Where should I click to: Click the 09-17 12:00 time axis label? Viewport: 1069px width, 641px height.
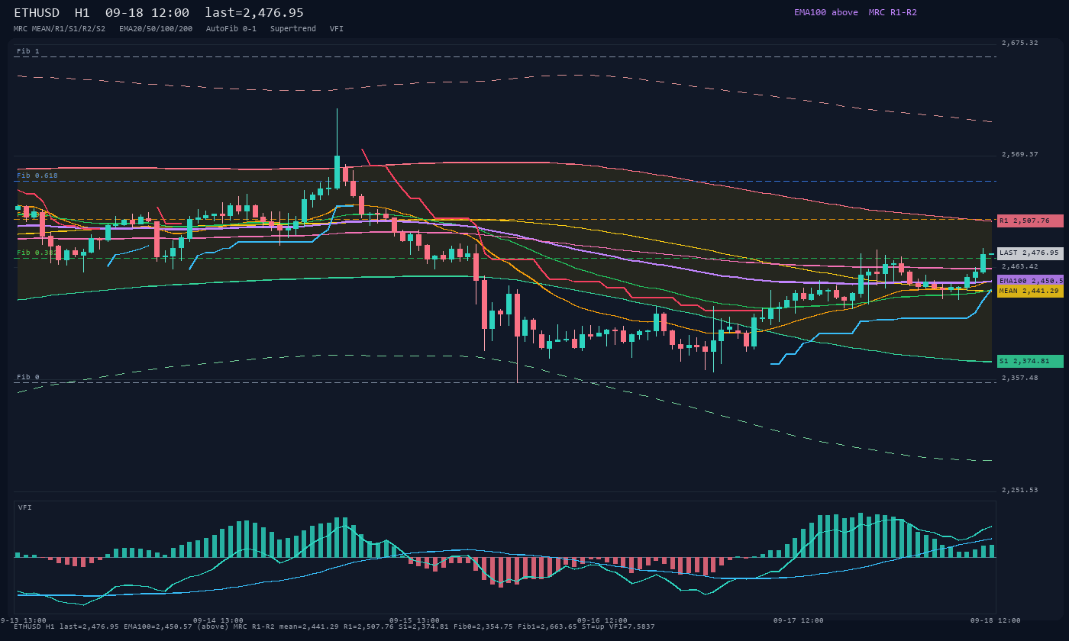(x=799, y=620)
